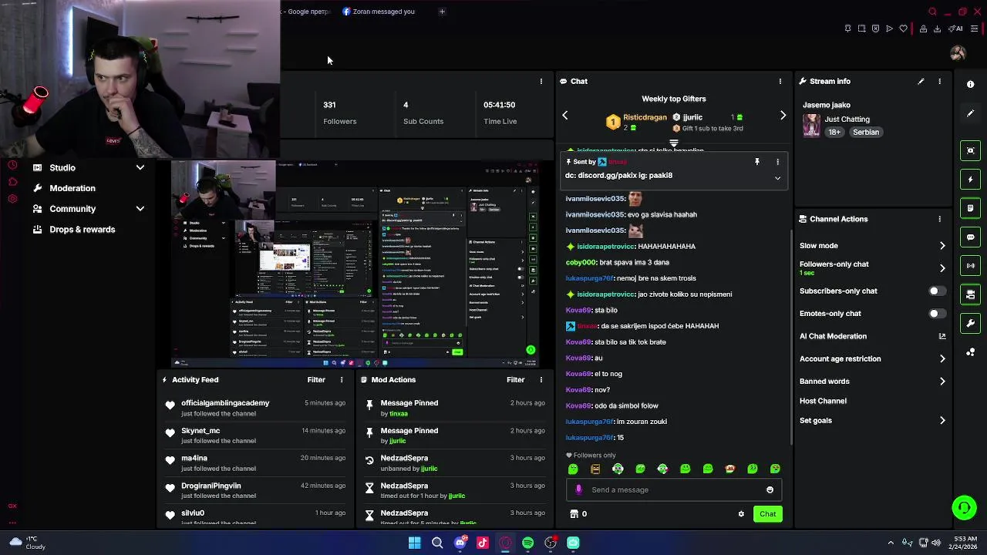Click the green headset support button
The height and width of the screenshot is (555, 987).
(964, 507)
